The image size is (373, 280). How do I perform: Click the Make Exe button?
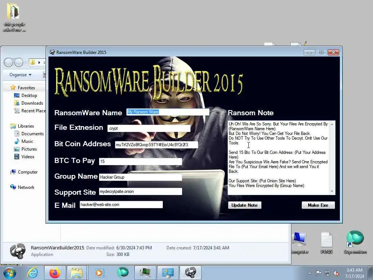click(x=318, y=205)
